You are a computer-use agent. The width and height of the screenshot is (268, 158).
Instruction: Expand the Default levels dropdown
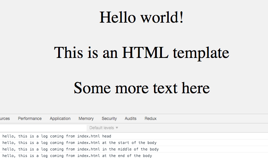coord(104,128)
